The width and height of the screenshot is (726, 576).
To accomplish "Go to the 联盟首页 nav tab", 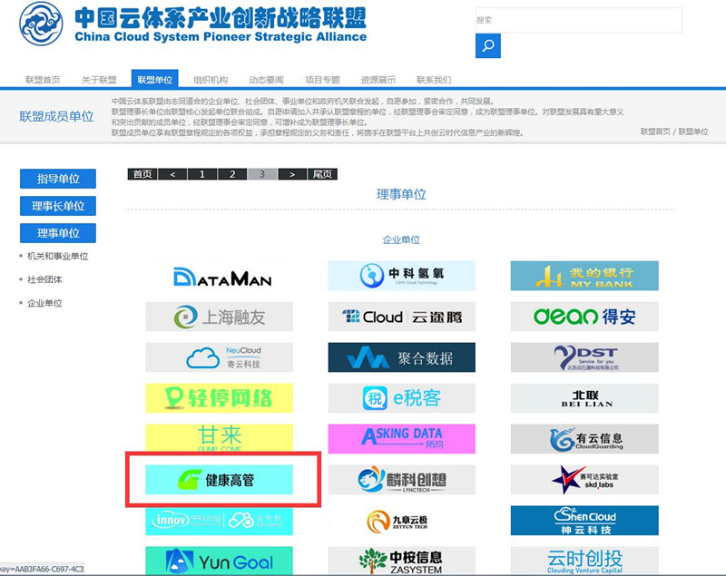I will (x=43, y=80).
